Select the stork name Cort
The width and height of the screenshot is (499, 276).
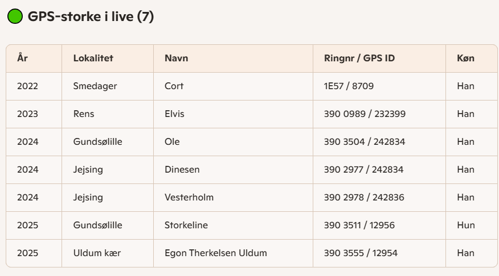point(174,86)
